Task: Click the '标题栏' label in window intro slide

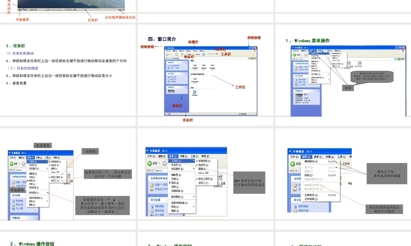Action: (193, 42)
